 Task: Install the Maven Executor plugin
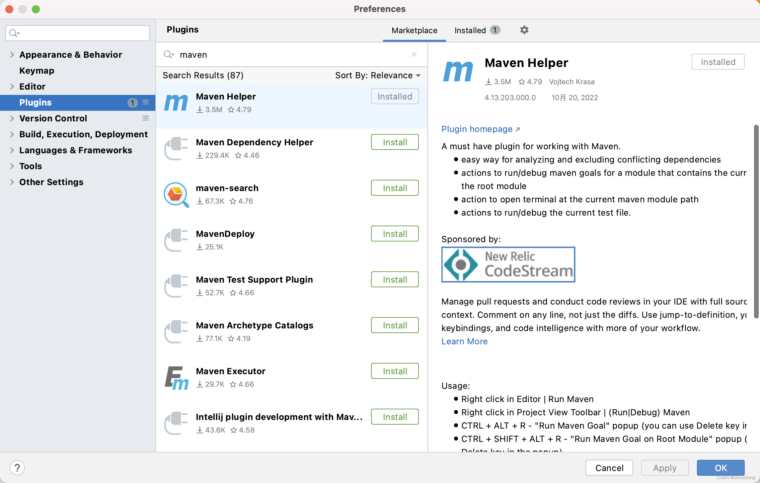(395, 371)
